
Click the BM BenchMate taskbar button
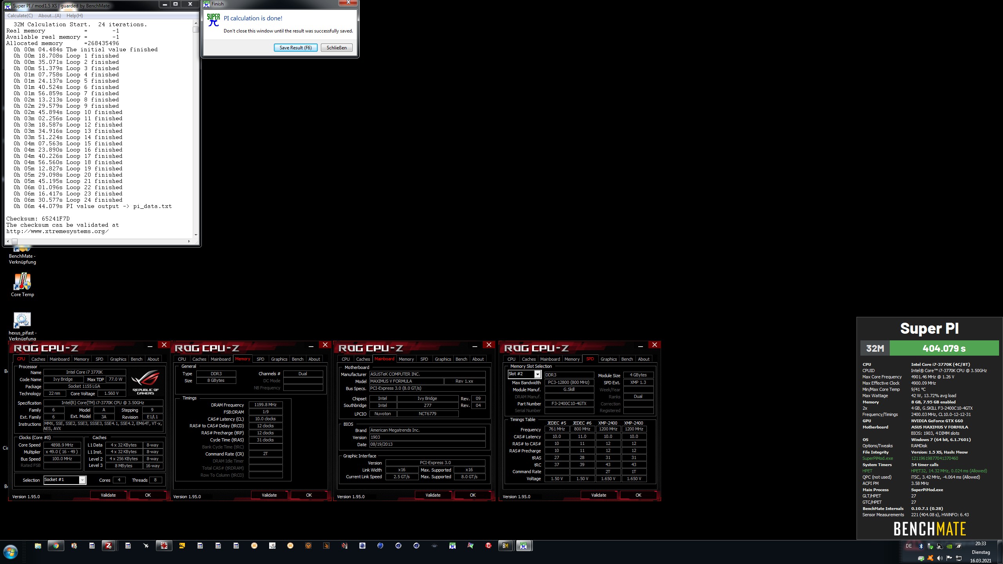coord(505,546)
